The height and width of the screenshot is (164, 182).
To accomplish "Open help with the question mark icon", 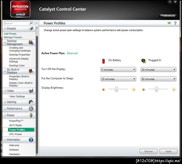I will point(175,23).
